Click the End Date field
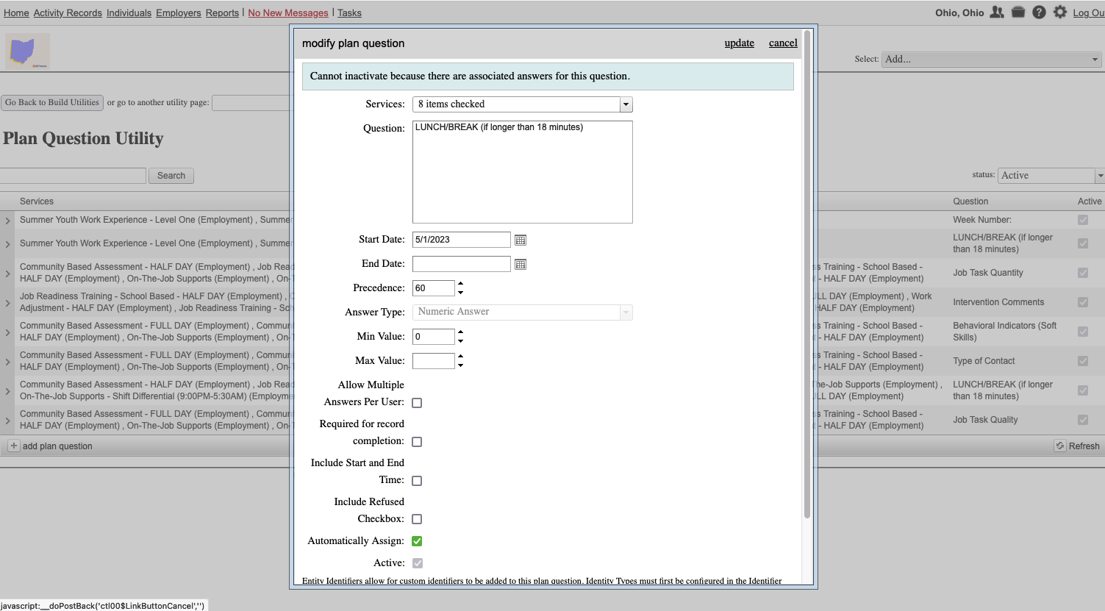 point(461,264)
